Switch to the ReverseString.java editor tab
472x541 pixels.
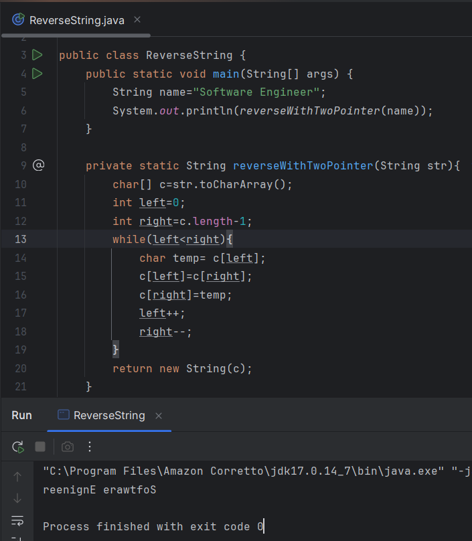click(x=68, y=20)
